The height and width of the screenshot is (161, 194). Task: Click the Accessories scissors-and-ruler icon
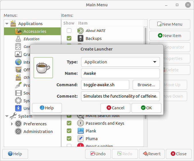18,31
